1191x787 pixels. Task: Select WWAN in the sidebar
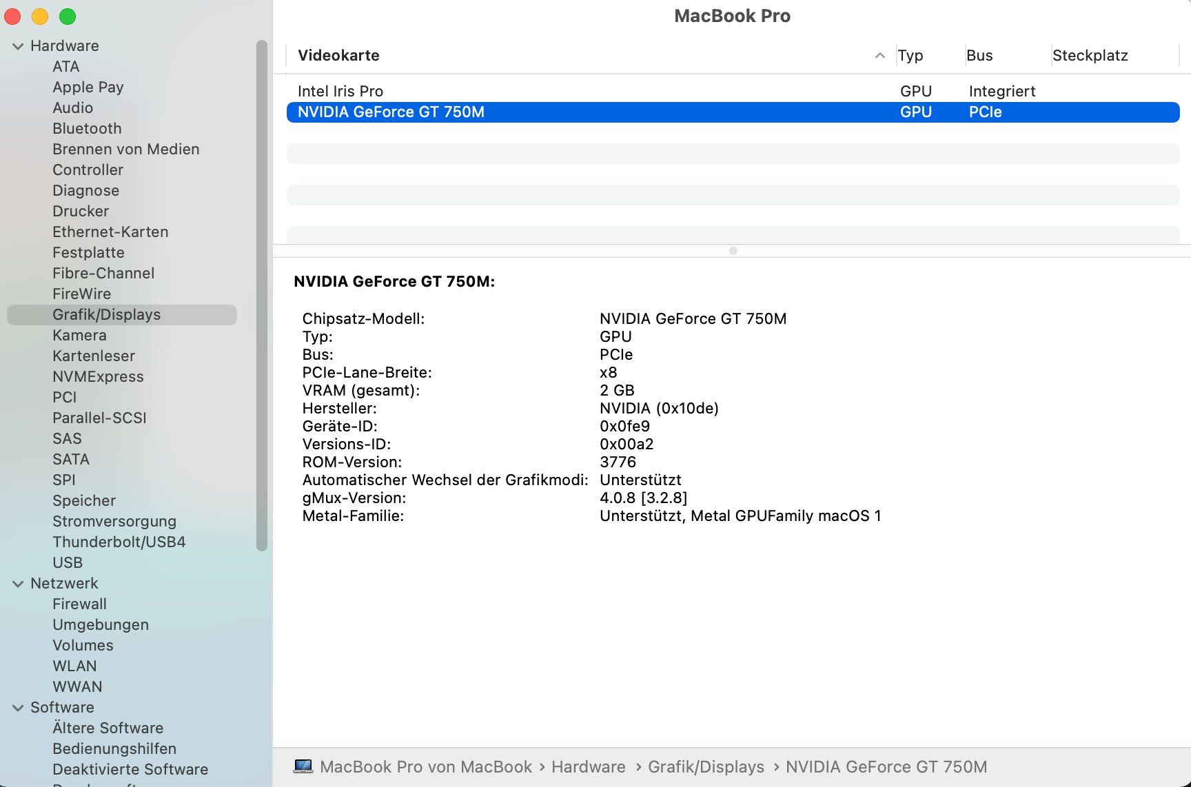tap(77, 686)
